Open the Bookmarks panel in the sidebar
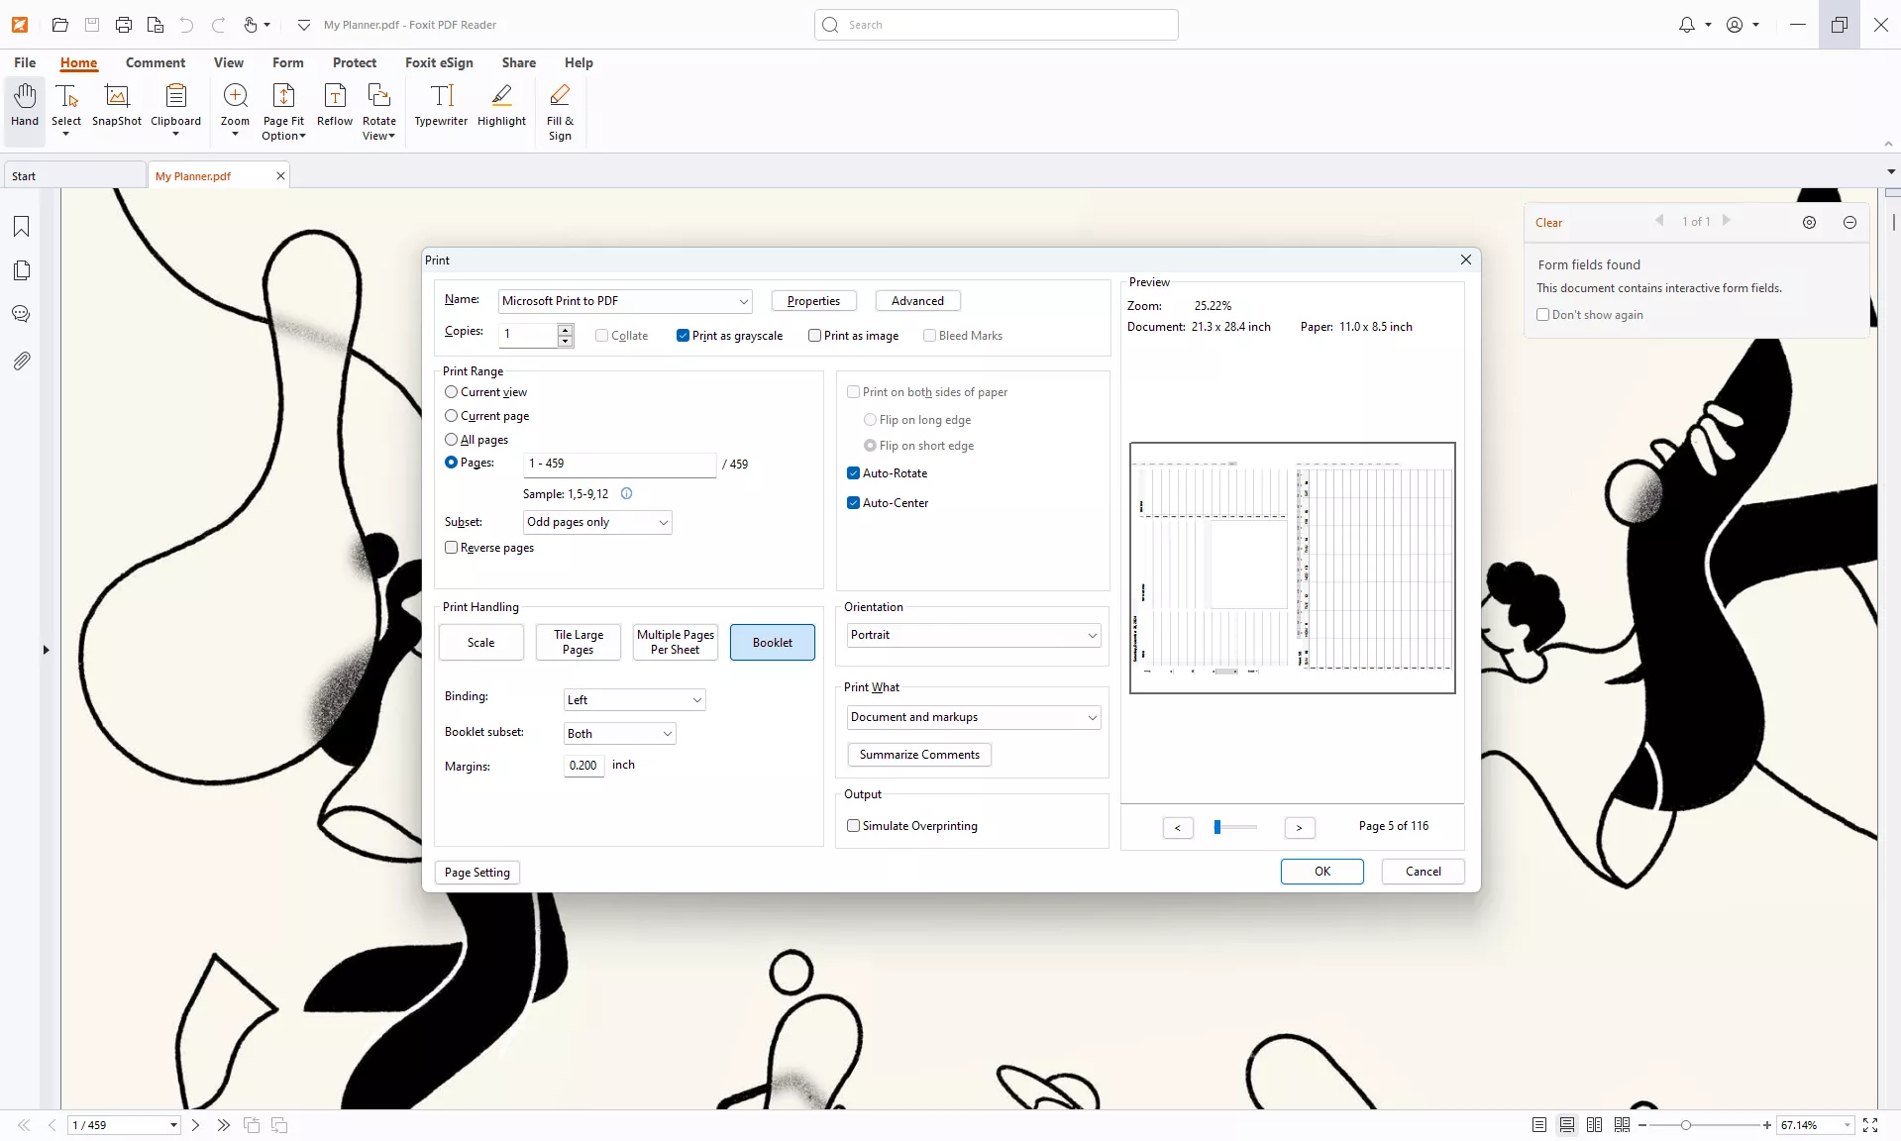The width and height of the screenshot is (1901, 1141). 20,227
